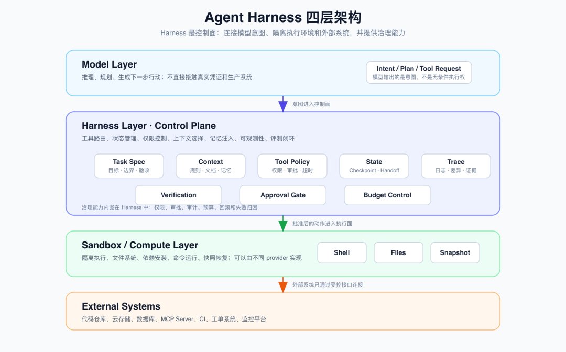Open the State Checkpoint Handoff card
The width and height of the screenshot is (566, 352).
click(x=374, y=166)
